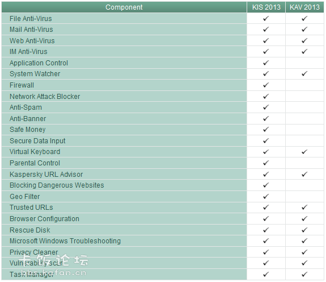Click KAV 2013 checkmark for Task Manager
This screenshot has height=282, width=326.
tap(304, 274)
